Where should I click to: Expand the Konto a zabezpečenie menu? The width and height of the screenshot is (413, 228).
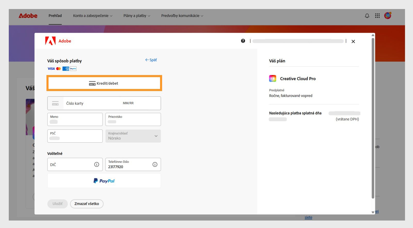tap(93, 16)
